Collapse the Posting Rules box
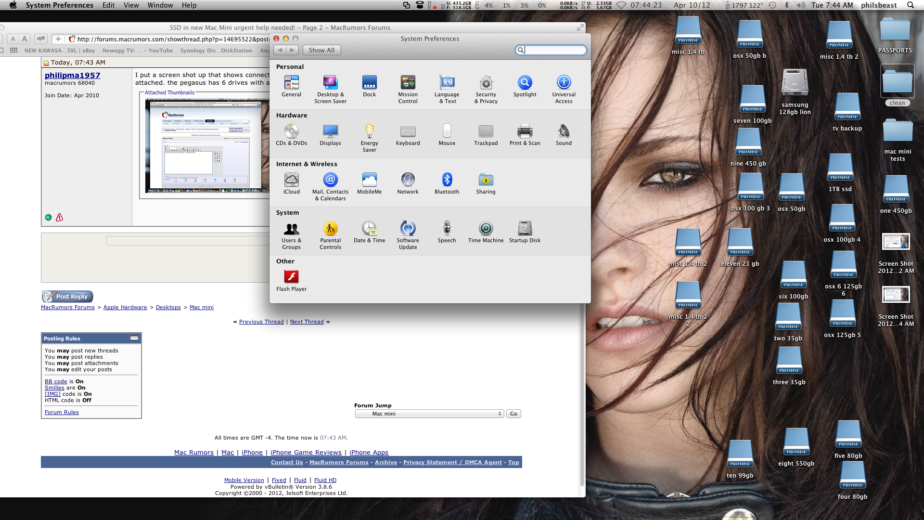This screenshot has width=924, height=520. 134,338
